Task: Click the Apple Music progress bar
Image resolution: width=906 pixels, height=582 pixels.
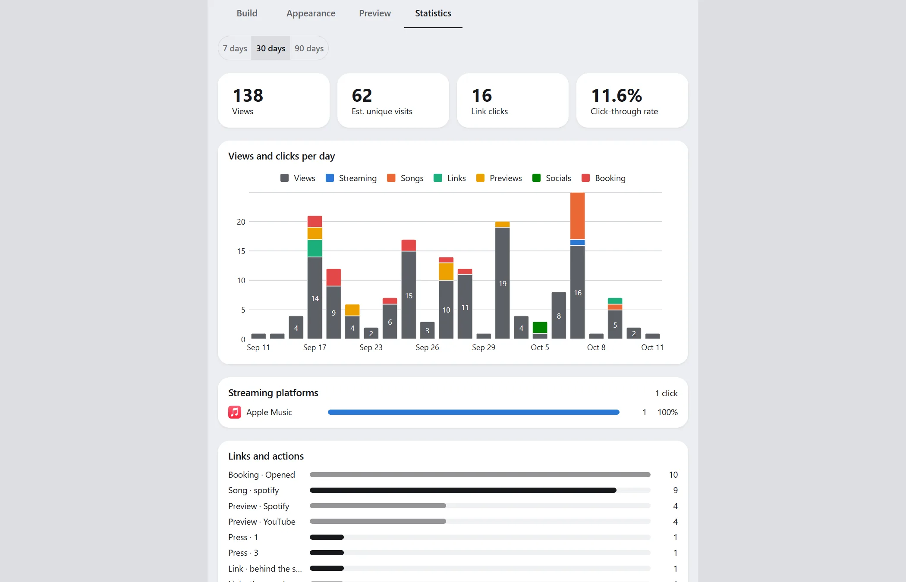Action: (x=474, y=412)
